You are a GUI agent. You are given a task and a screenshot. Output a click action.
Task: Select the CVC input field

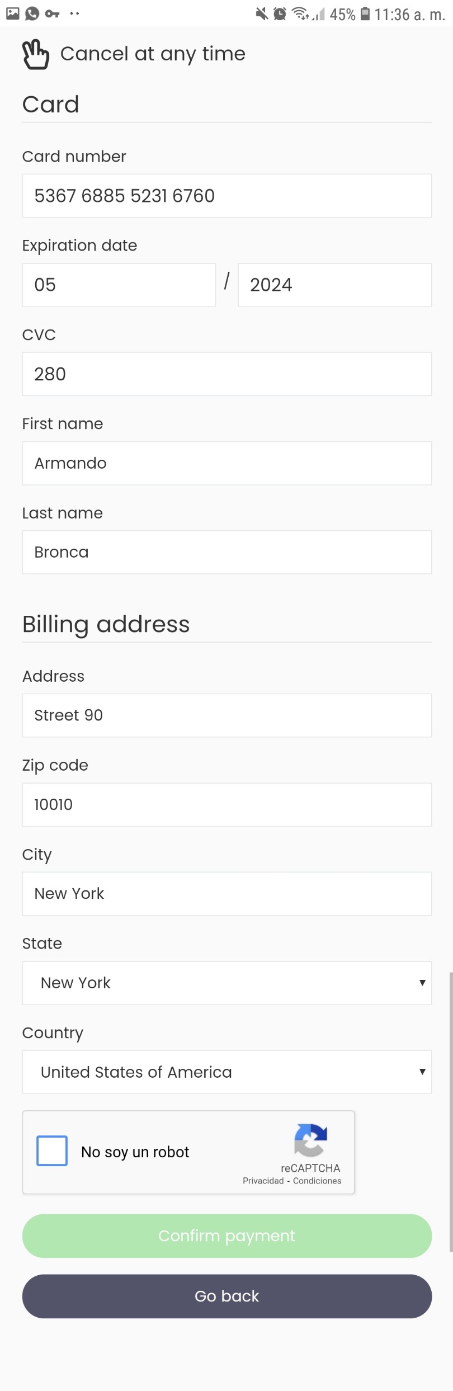(226, 374)
